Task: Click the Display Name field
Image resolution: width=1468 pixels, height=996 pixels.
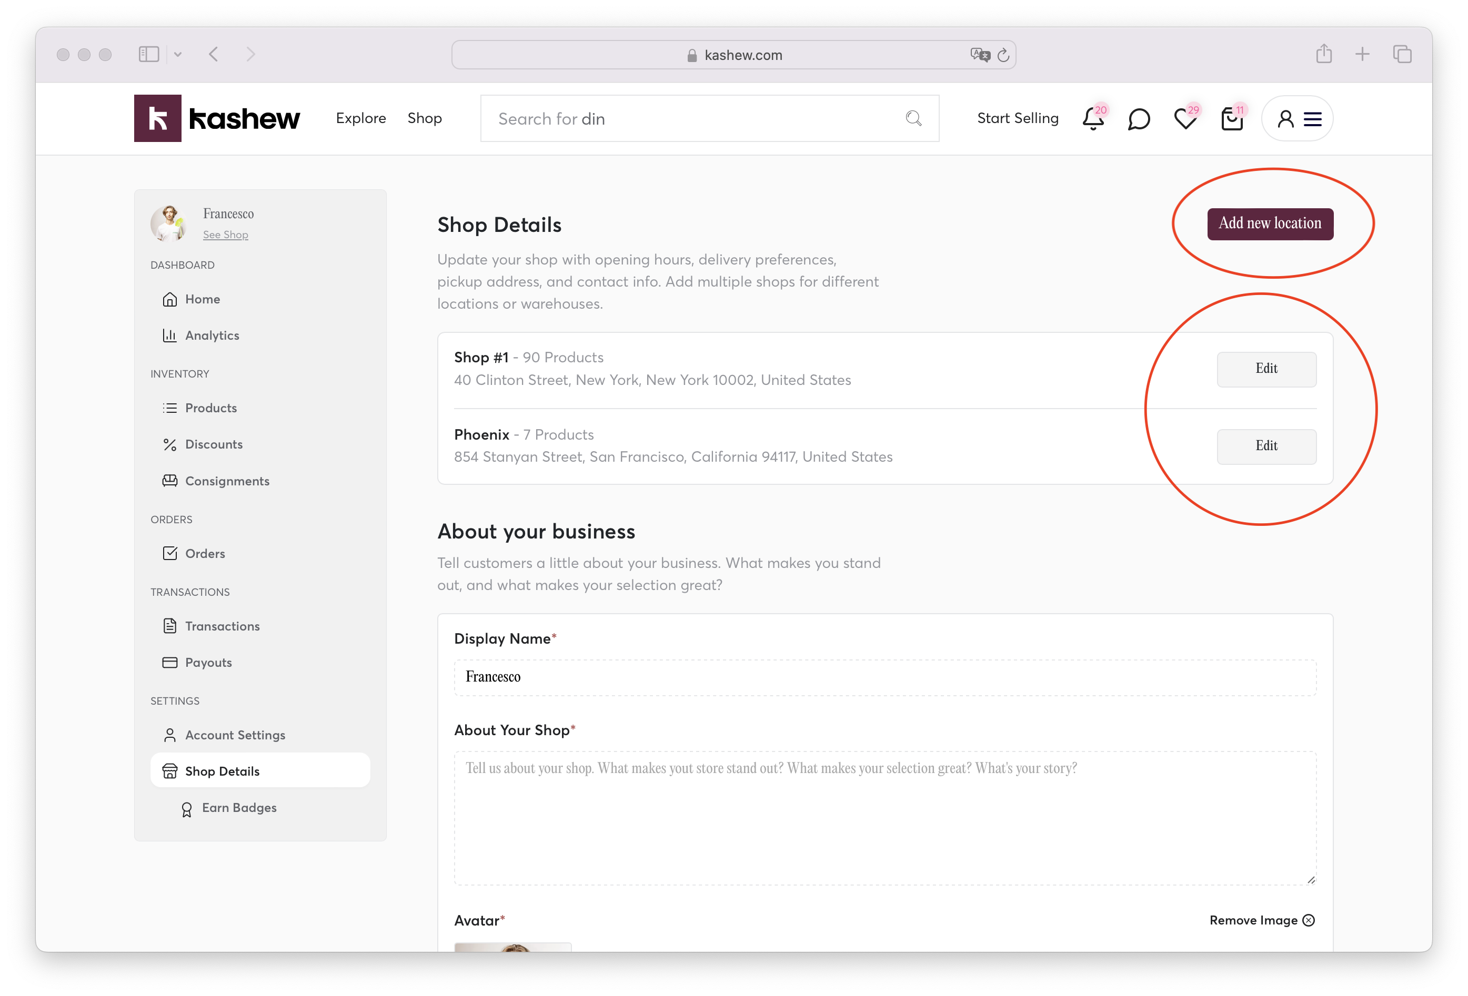Action: 884,677
